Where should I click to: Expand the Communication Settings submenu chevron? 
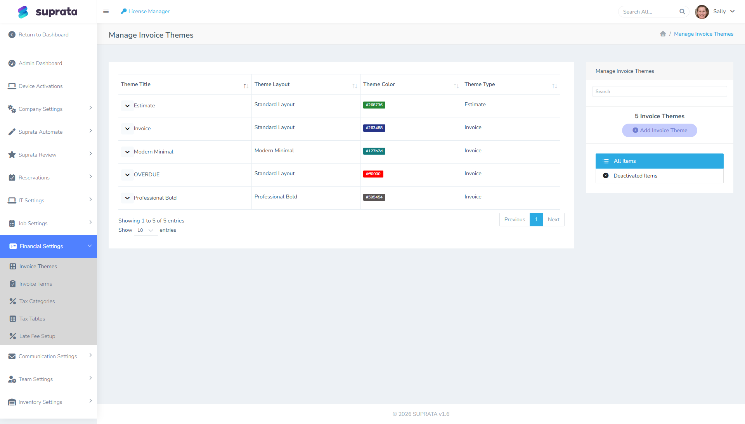[90, 355]
